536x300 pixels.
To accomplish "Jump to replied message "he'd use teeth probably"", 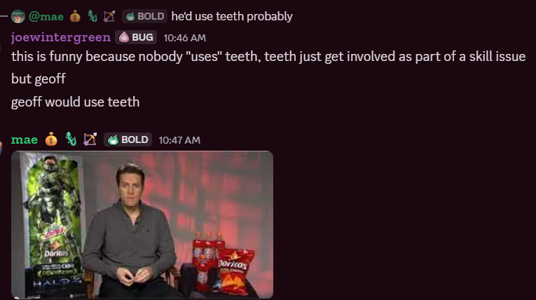I will 232,16.
